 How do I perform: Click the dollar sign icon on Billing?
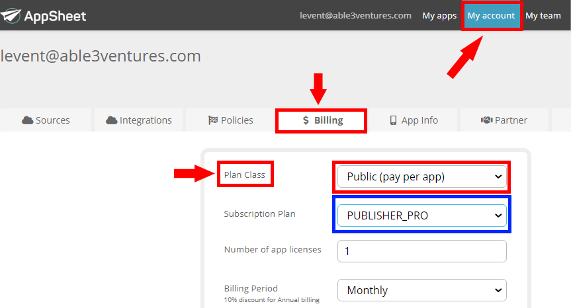[x=306, y=120]
